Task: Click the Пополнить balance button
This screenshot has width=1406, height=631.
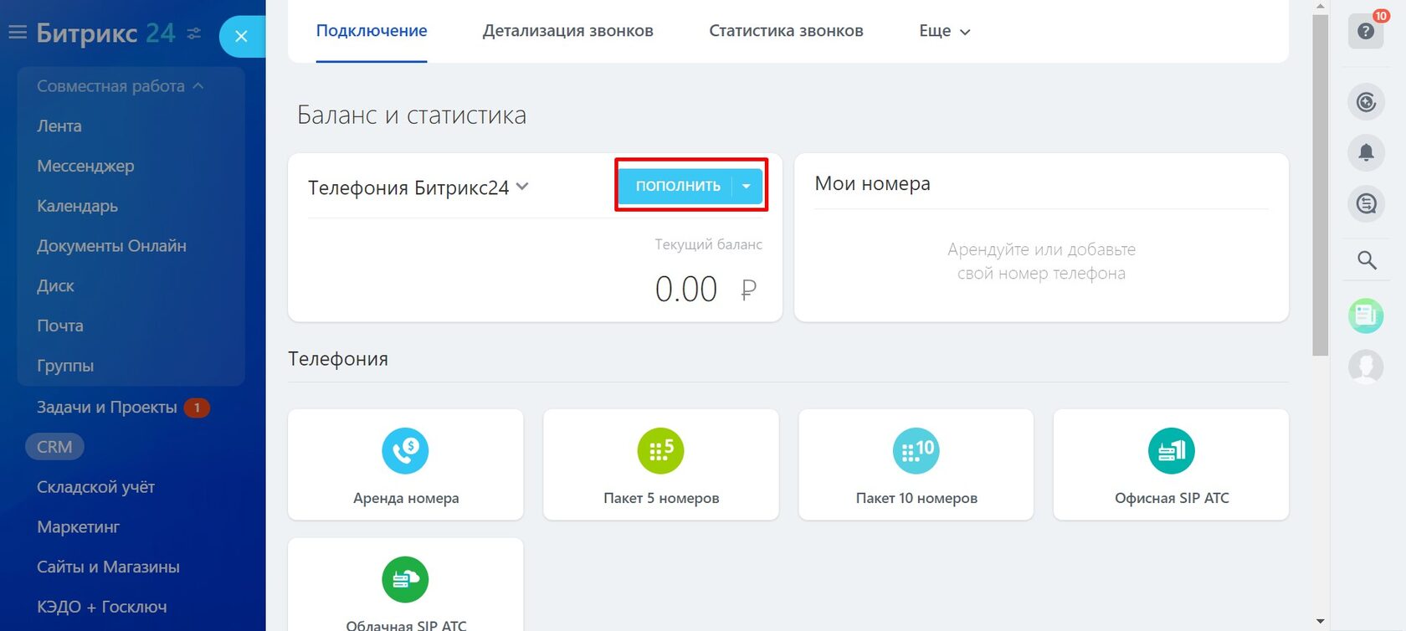Action: click(x=676, y=187)
